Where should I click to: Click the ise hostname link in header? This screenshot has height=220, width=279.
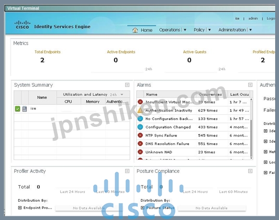click(237, 18)
